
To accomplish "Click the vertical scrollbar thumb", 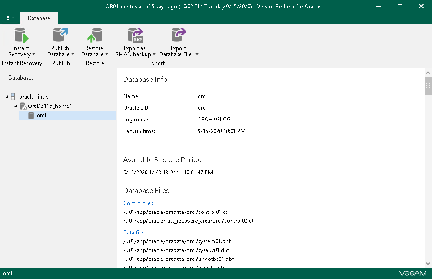I will tap(428, 86).
